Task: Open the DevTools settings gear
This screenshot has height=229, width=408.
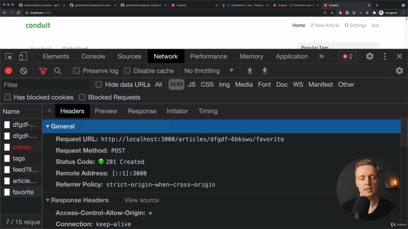Action: [x=370, y=56]
